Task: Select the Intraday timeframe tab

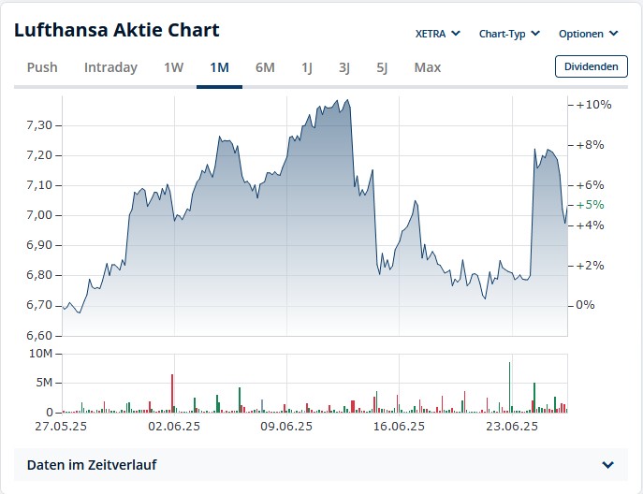Action: (110, 67)
